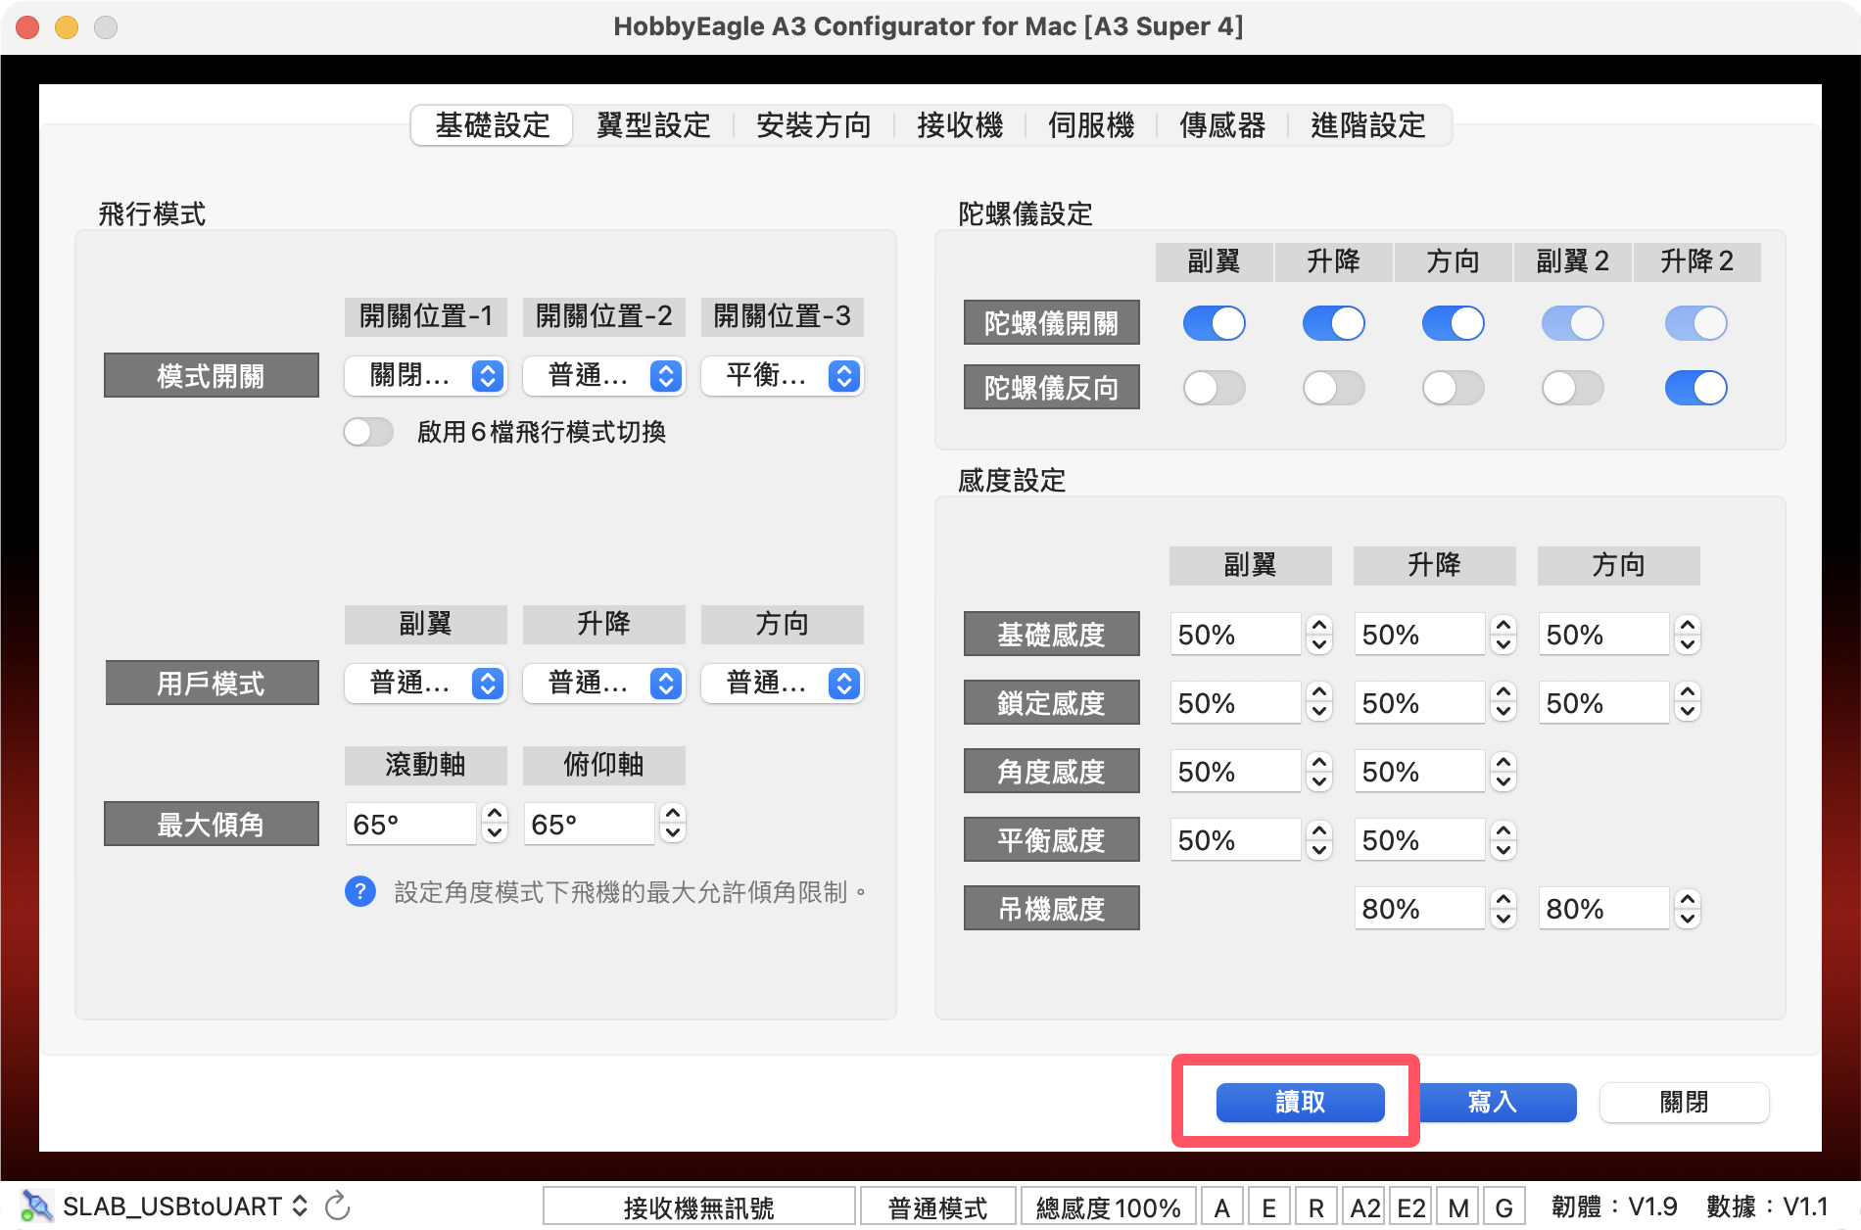Click the blue help question mark icon
This screenshot has width=1861, height=1230.
pyautogui.click(x=359, y=891)
